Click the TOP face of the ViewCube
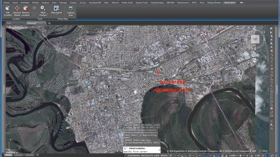Screen dimensions: 280x157 255,39
